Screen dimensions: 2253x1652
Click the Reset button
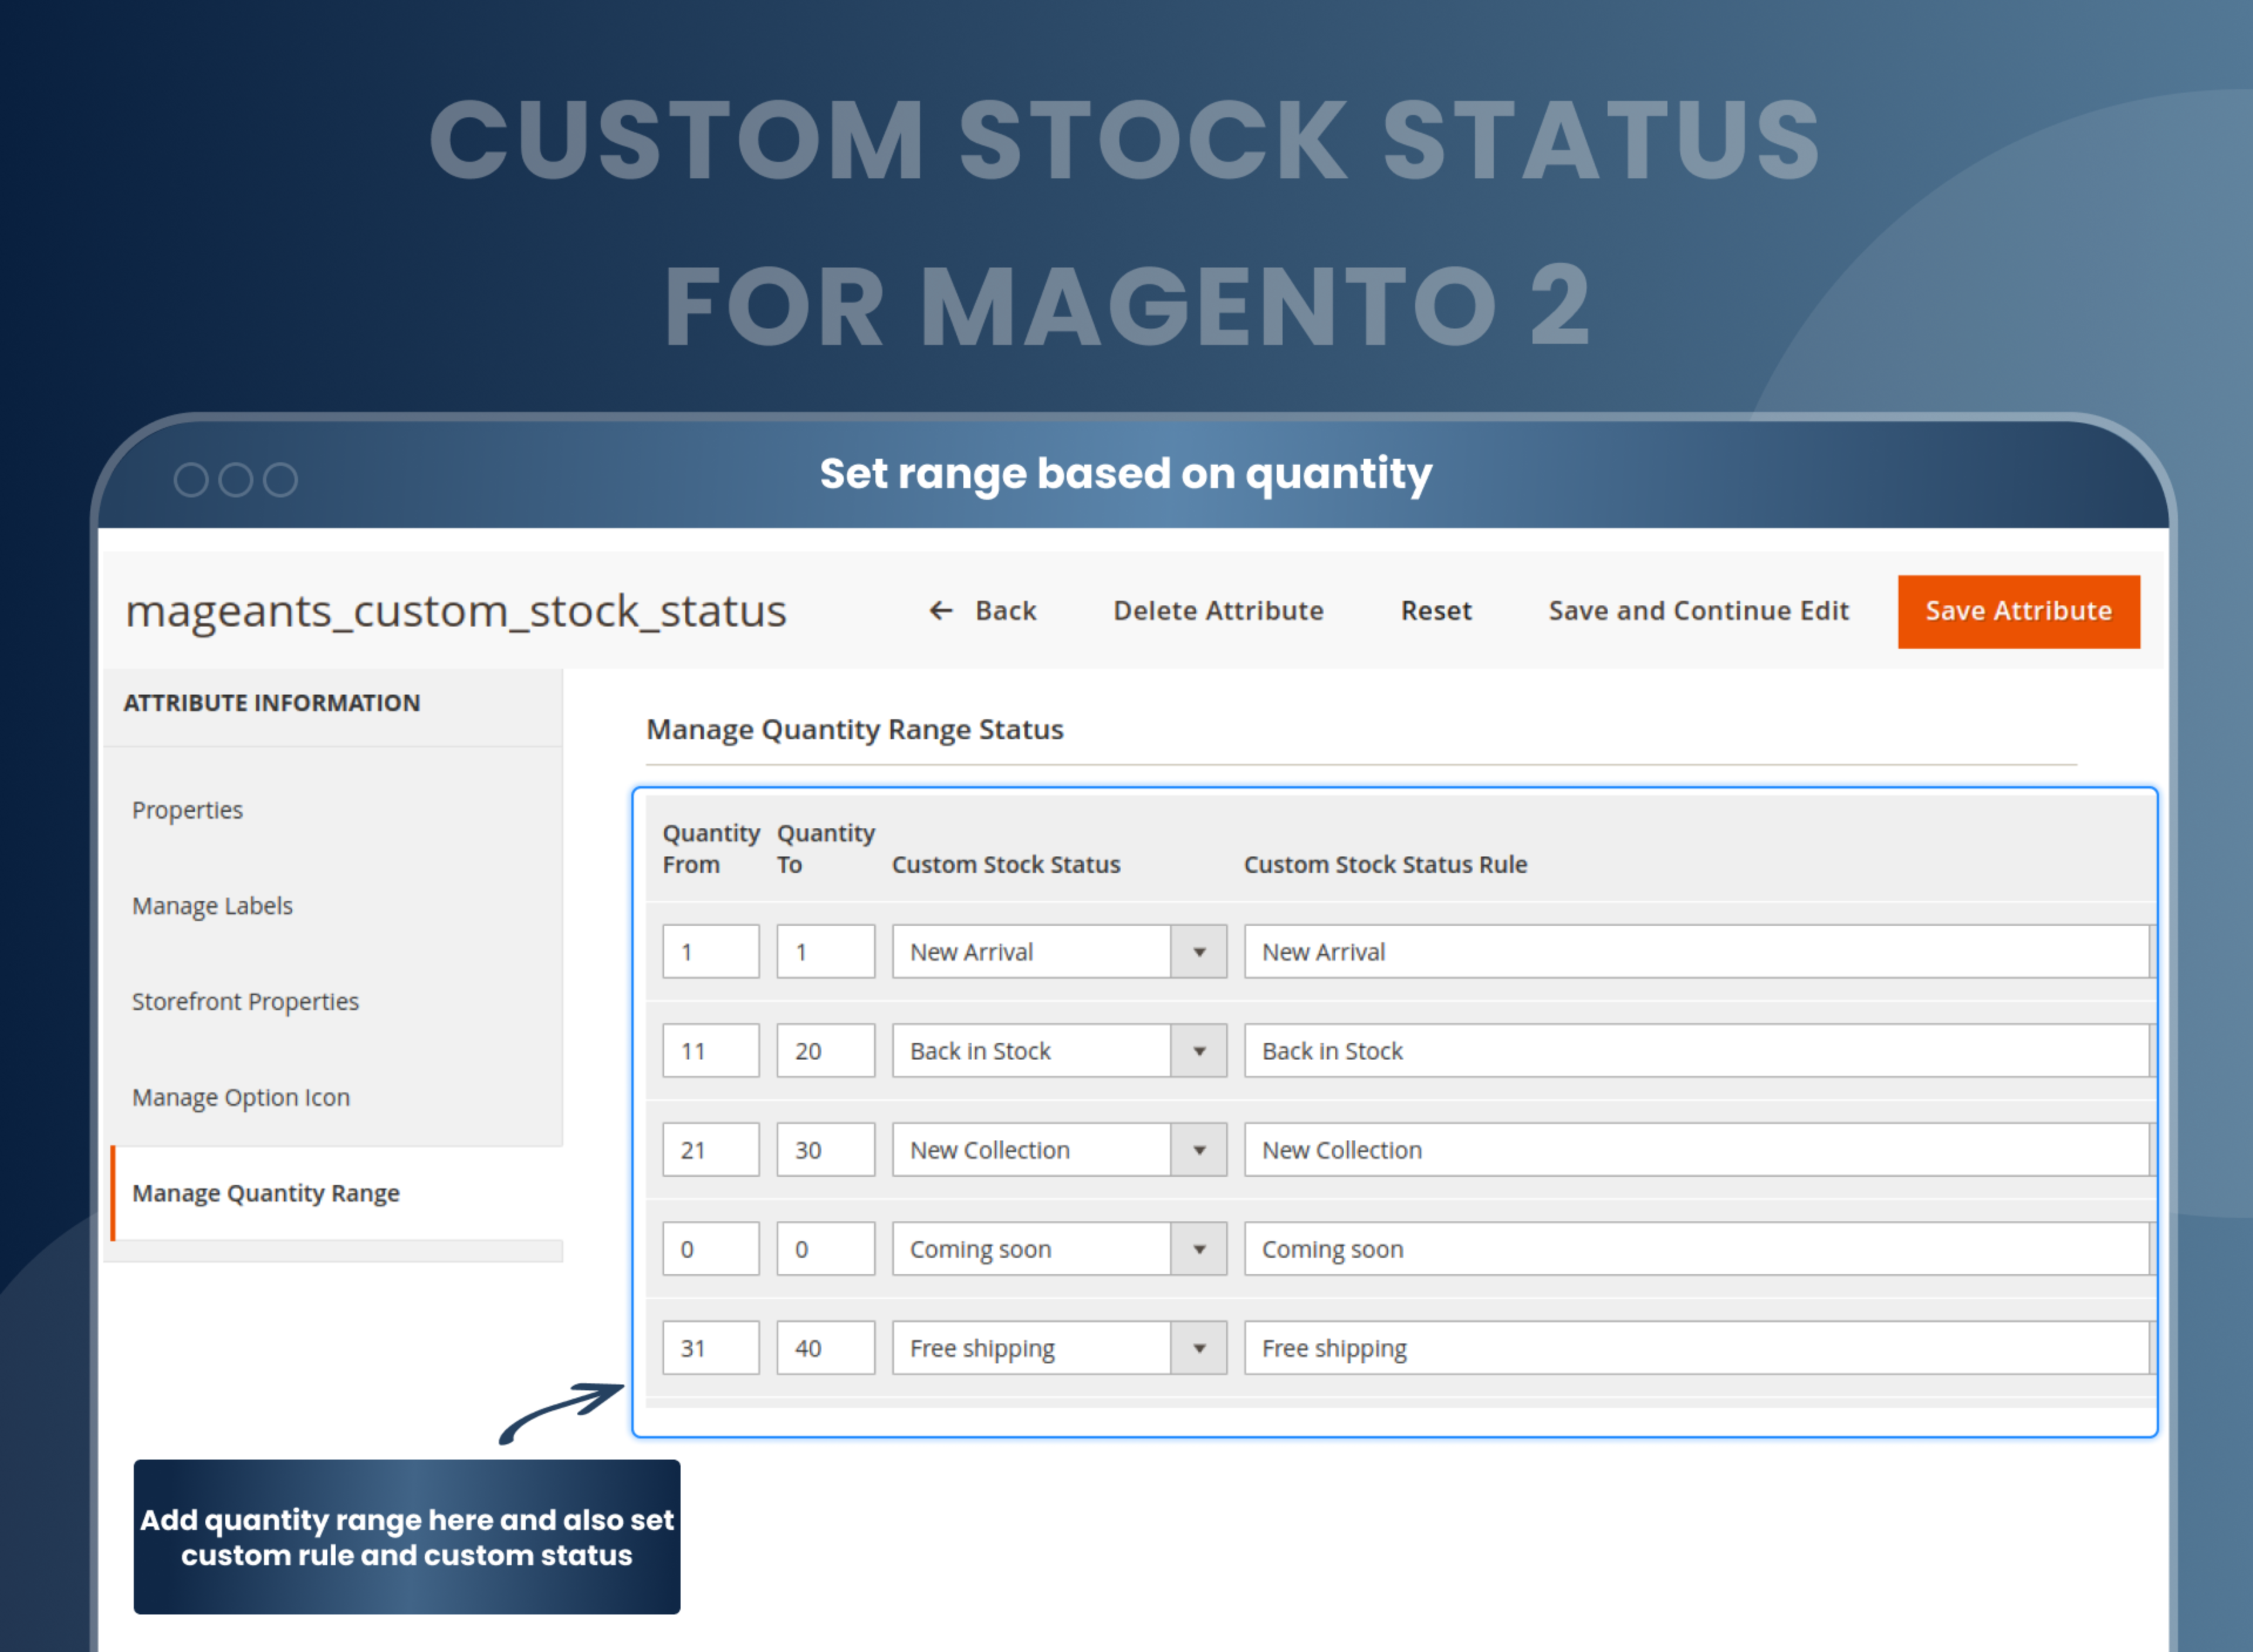point(1435,611)
